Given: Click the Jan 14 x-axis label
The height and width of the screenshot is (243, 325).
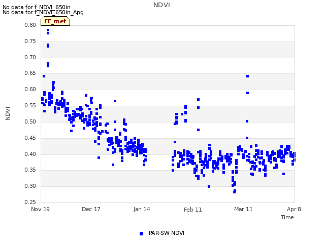Looking at the screenshot, I should pyautogui.click(x=142, y=209).
